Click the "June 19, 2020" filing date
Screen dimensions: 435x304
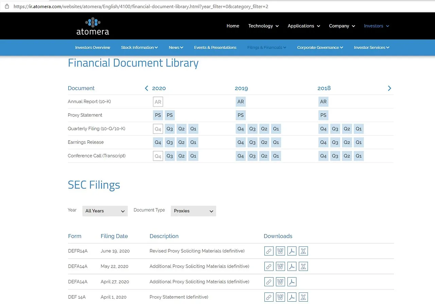[x=115, y=251]
